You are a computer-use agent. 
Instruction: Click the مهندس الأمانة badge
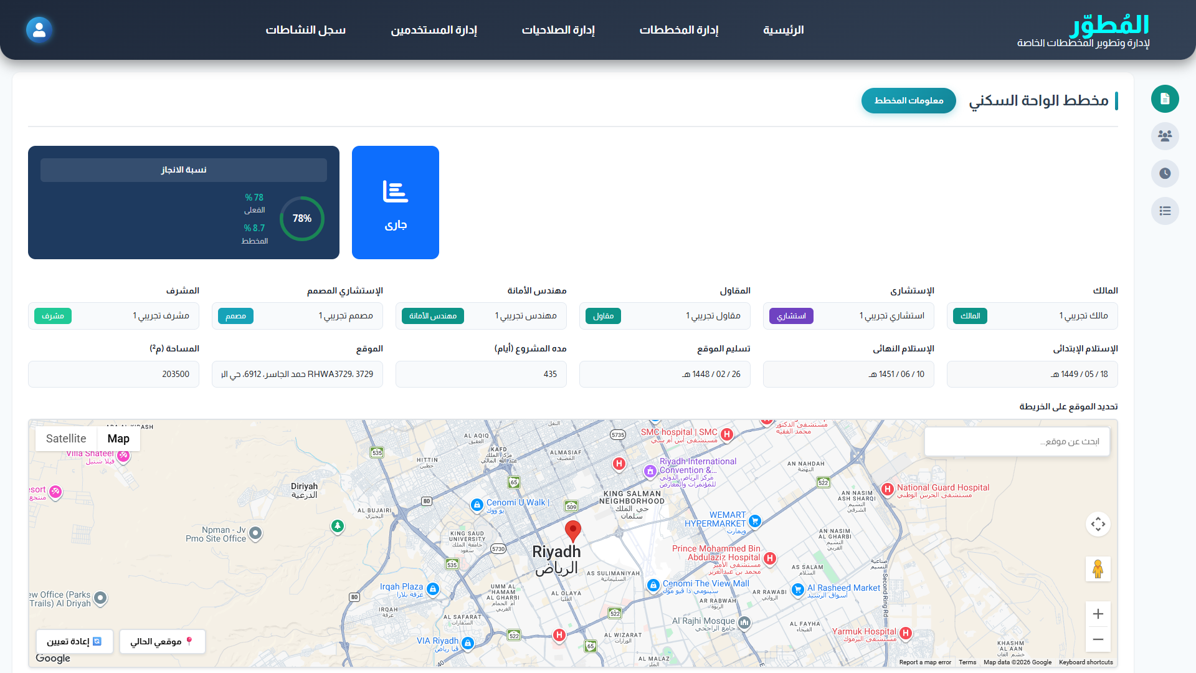[x=433, y=316]
